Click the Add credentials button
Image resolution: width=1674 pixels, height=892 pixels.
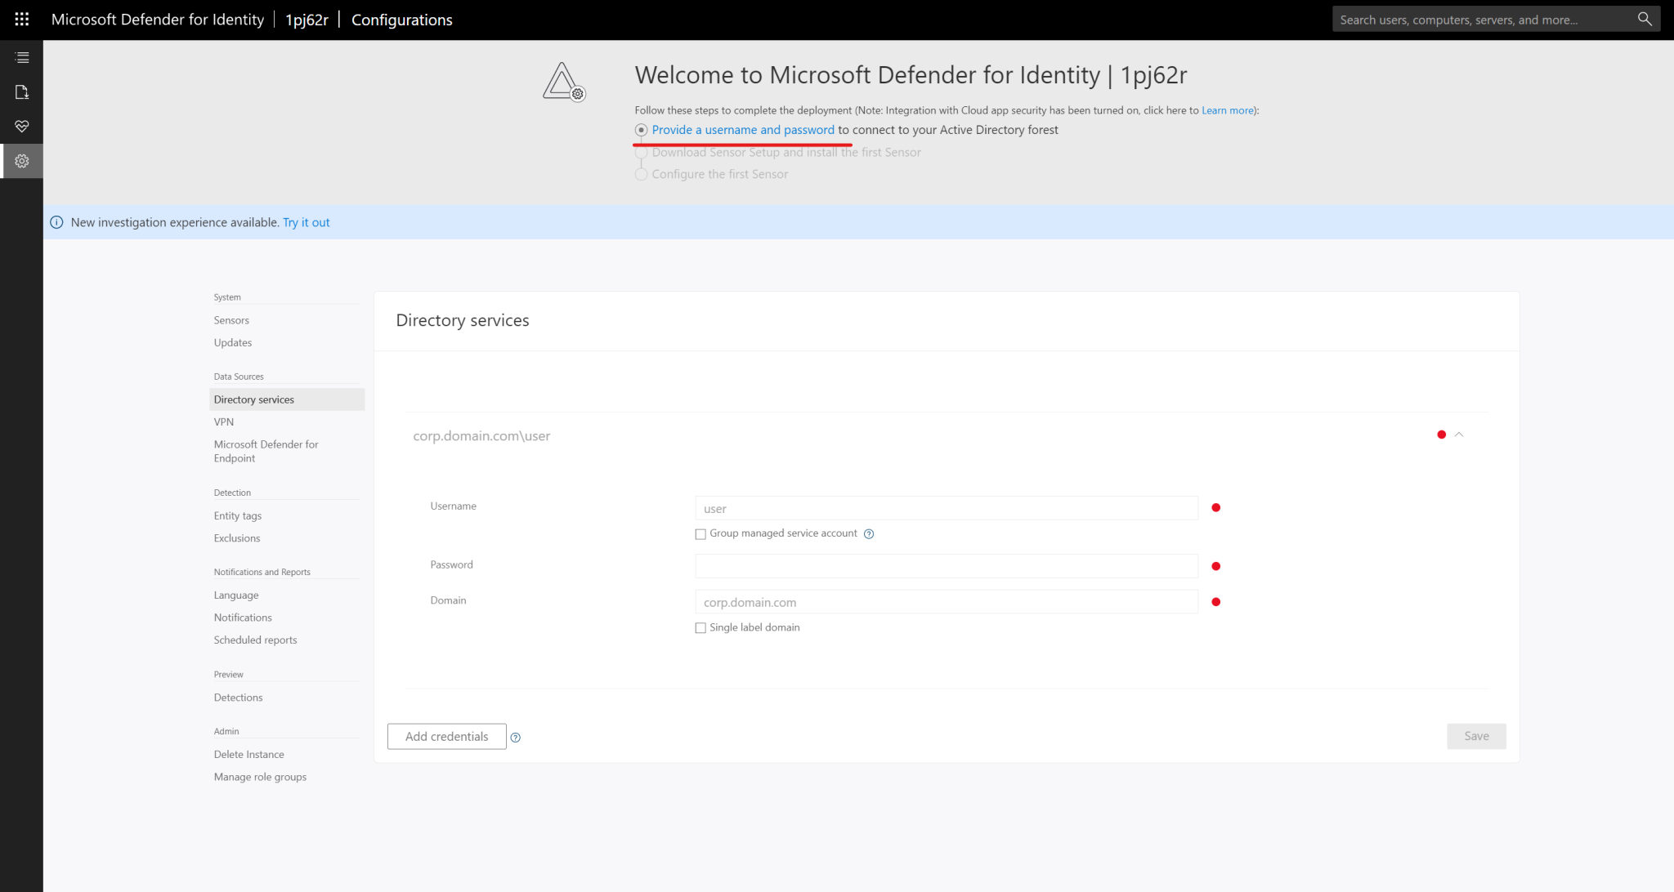446,736
